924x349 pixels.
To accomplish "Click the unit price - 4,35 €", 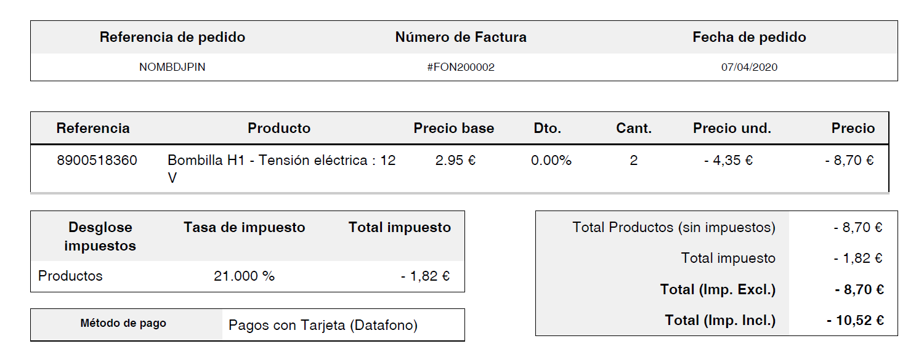I will (x=729, y=161).
